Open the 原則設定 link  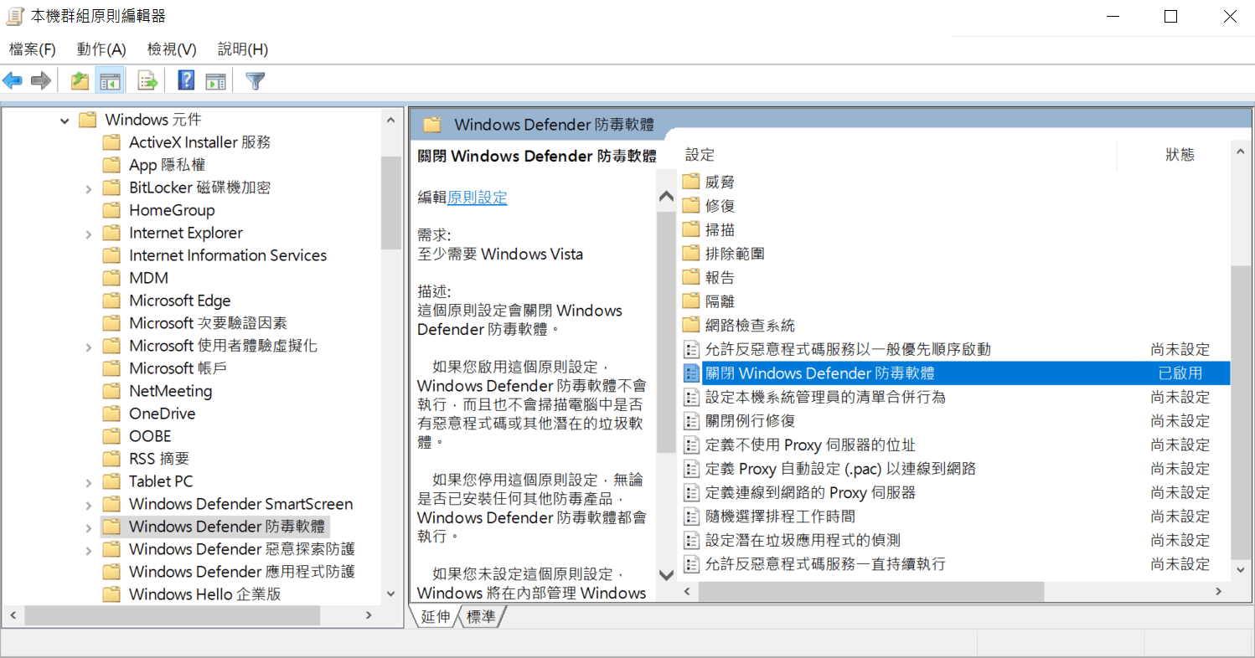point(478,198)
